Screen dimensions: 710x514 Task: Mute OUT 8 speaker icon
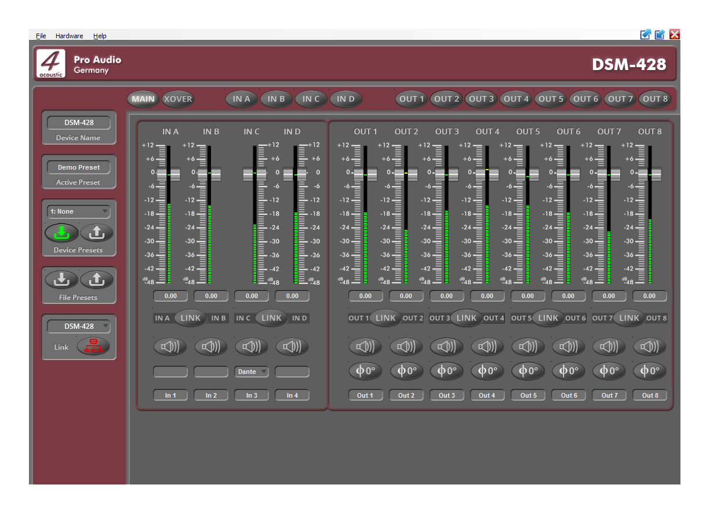(x=650, y=347)
